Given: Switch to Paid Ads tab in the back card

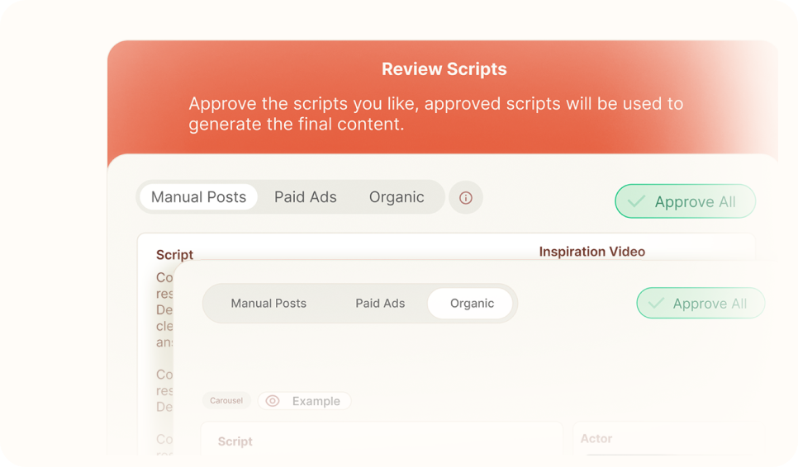Looking at the screenshot, I should tap(305, 197).
